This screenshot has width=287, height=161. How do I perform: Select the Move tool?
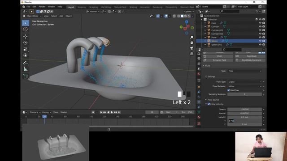pyautogui.click(x=26, y=37)
